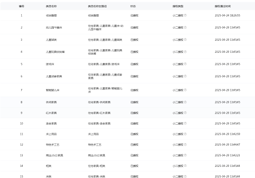Click help icon in 商业/办公家具 row

(x=185, y=155)
